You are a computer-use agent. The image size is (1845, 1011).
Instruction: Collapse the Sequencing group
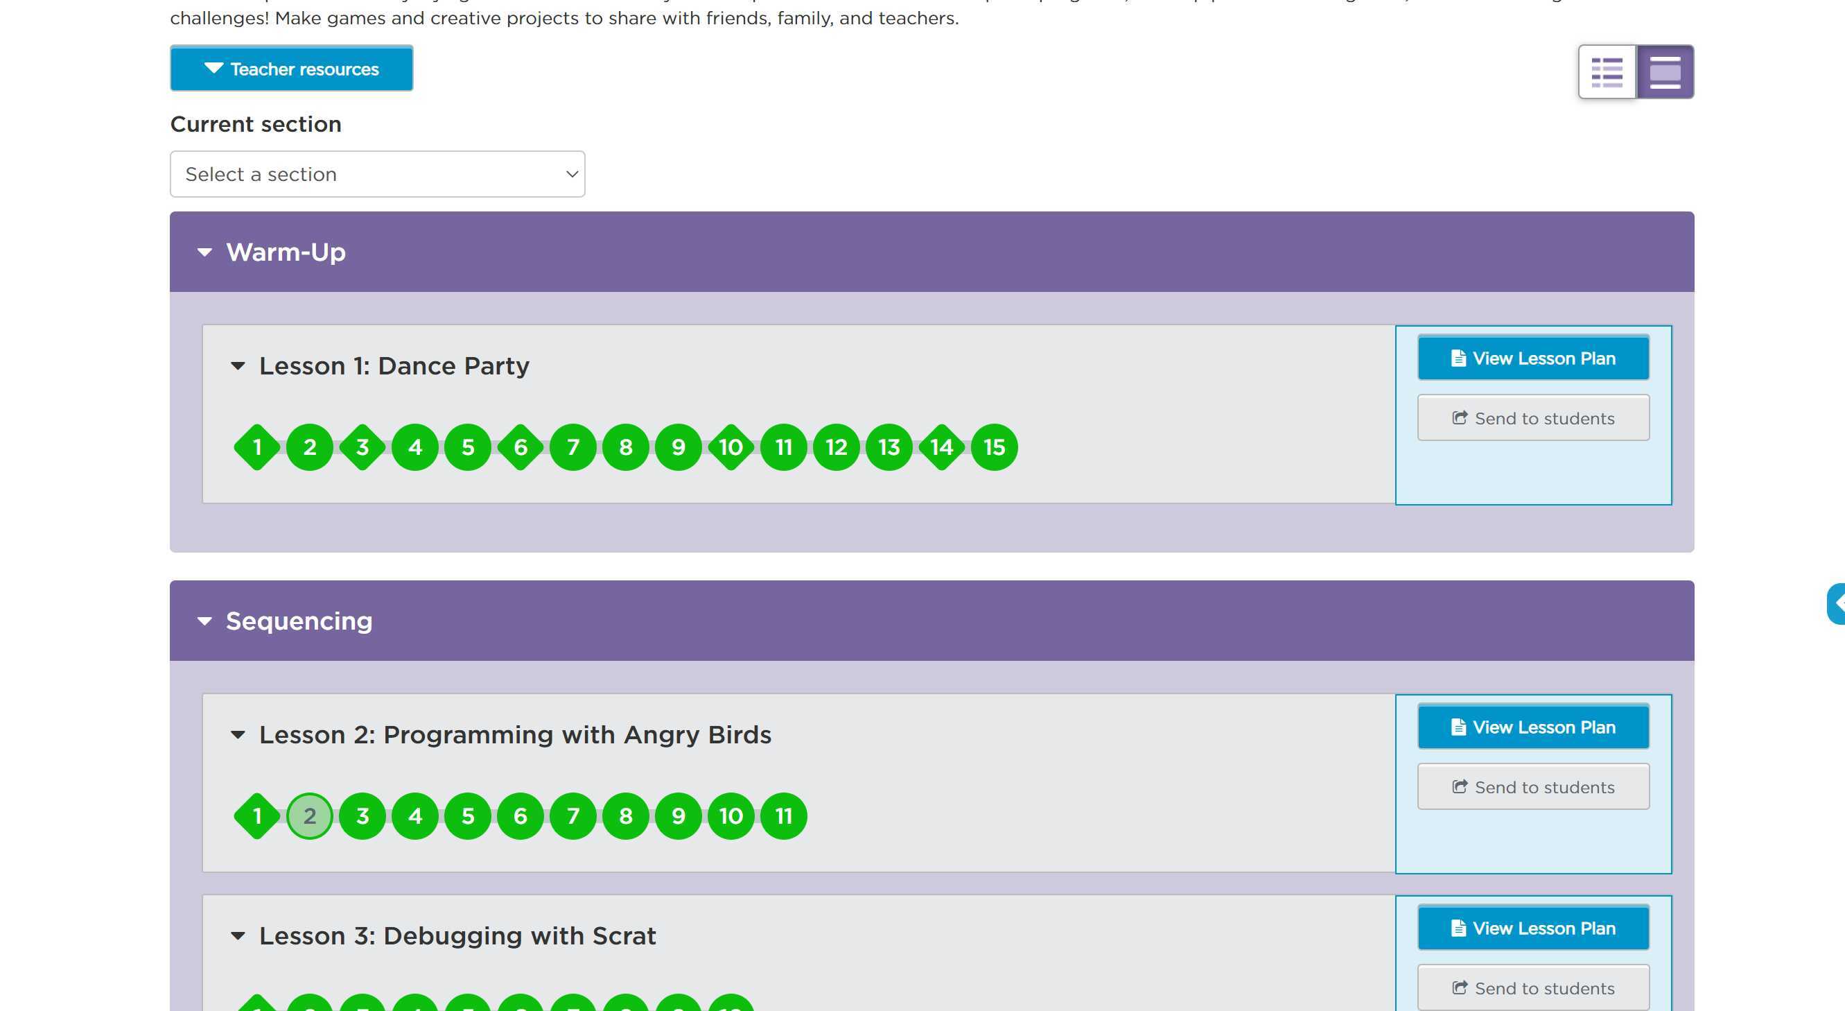[x=205, y=621]
